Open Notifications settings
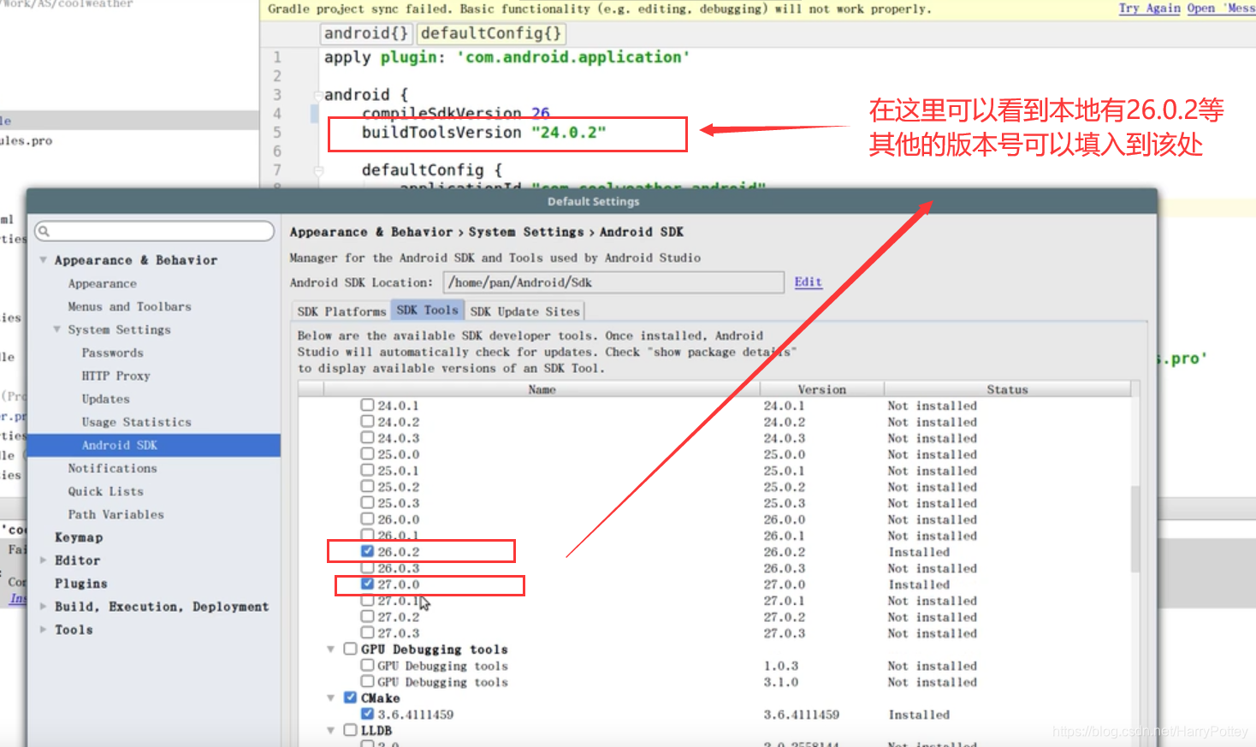The image size is (1256, 747). point(112,468)
